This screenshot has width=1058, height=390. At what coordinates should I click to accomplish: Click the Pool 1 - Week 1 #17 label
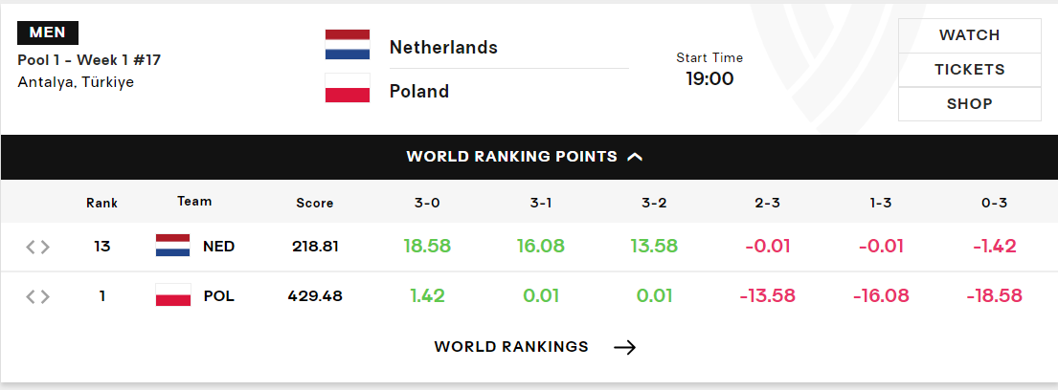(89, 60)
